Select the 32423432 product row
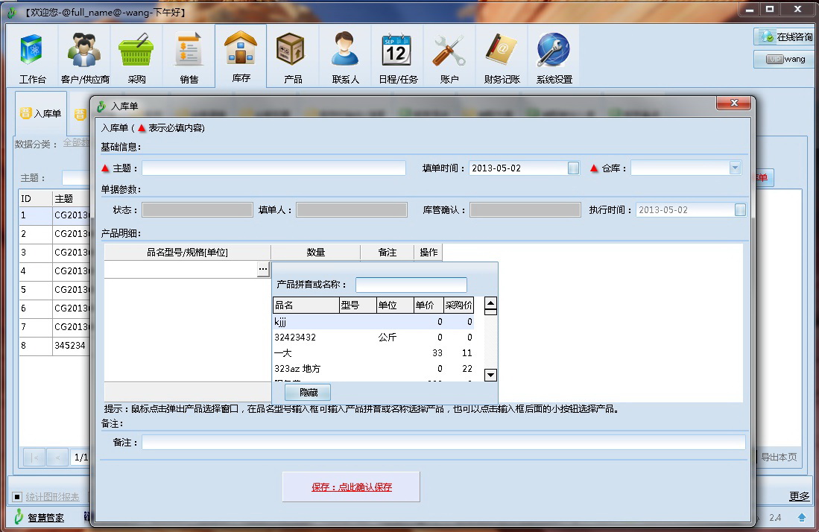 tap(374, 338)
